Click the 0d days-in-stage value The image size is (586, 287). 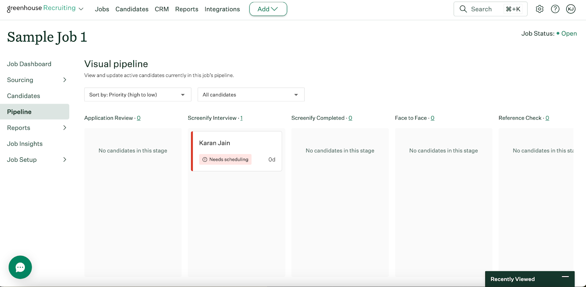tap(272, 160)
